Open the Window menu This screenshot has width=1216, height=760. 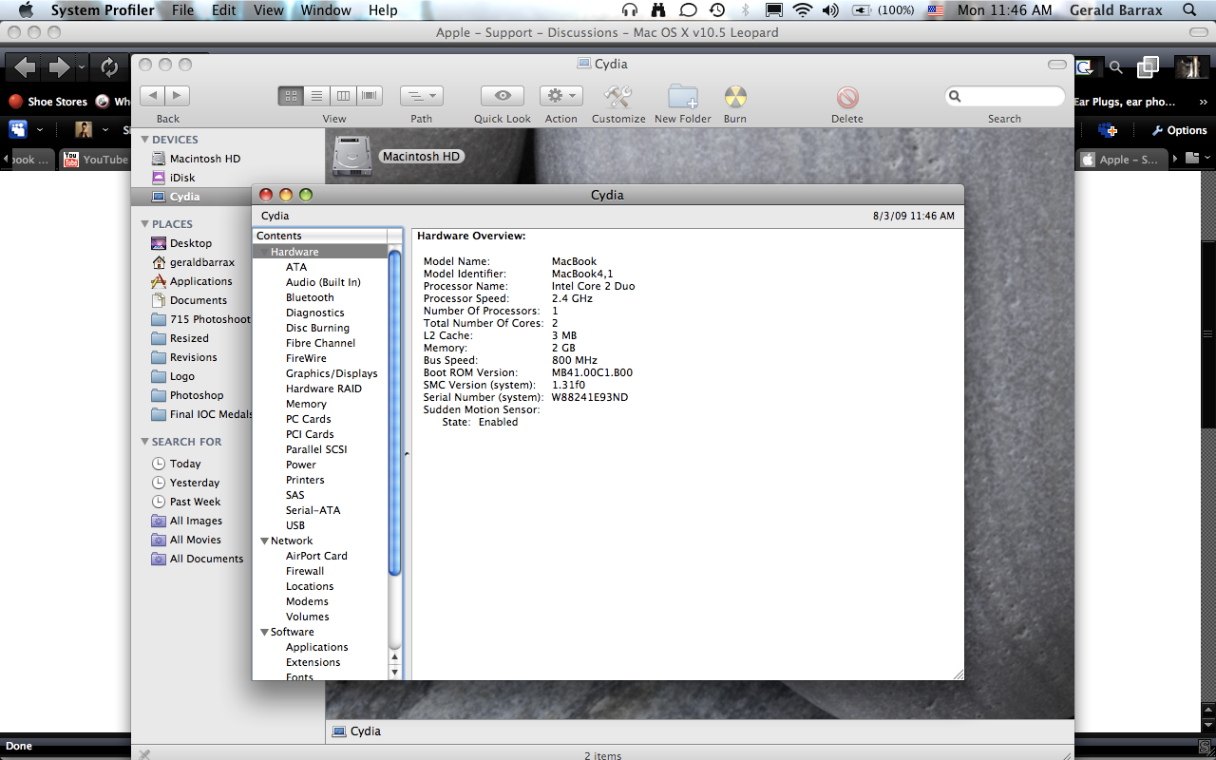point(325,10)
